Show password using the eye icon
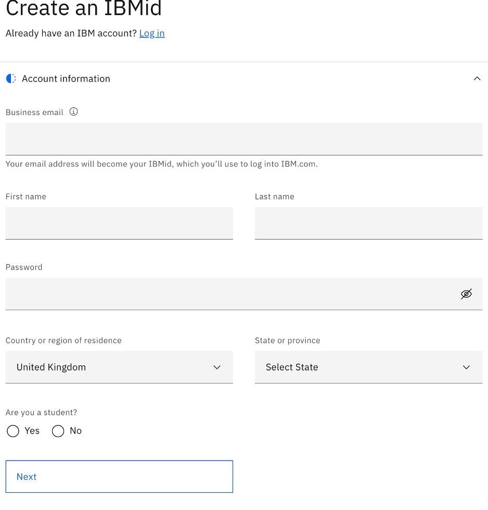Image resolution: width=488 pixels, height=510 pixels. pyautogui.click(x=466, y=294)
